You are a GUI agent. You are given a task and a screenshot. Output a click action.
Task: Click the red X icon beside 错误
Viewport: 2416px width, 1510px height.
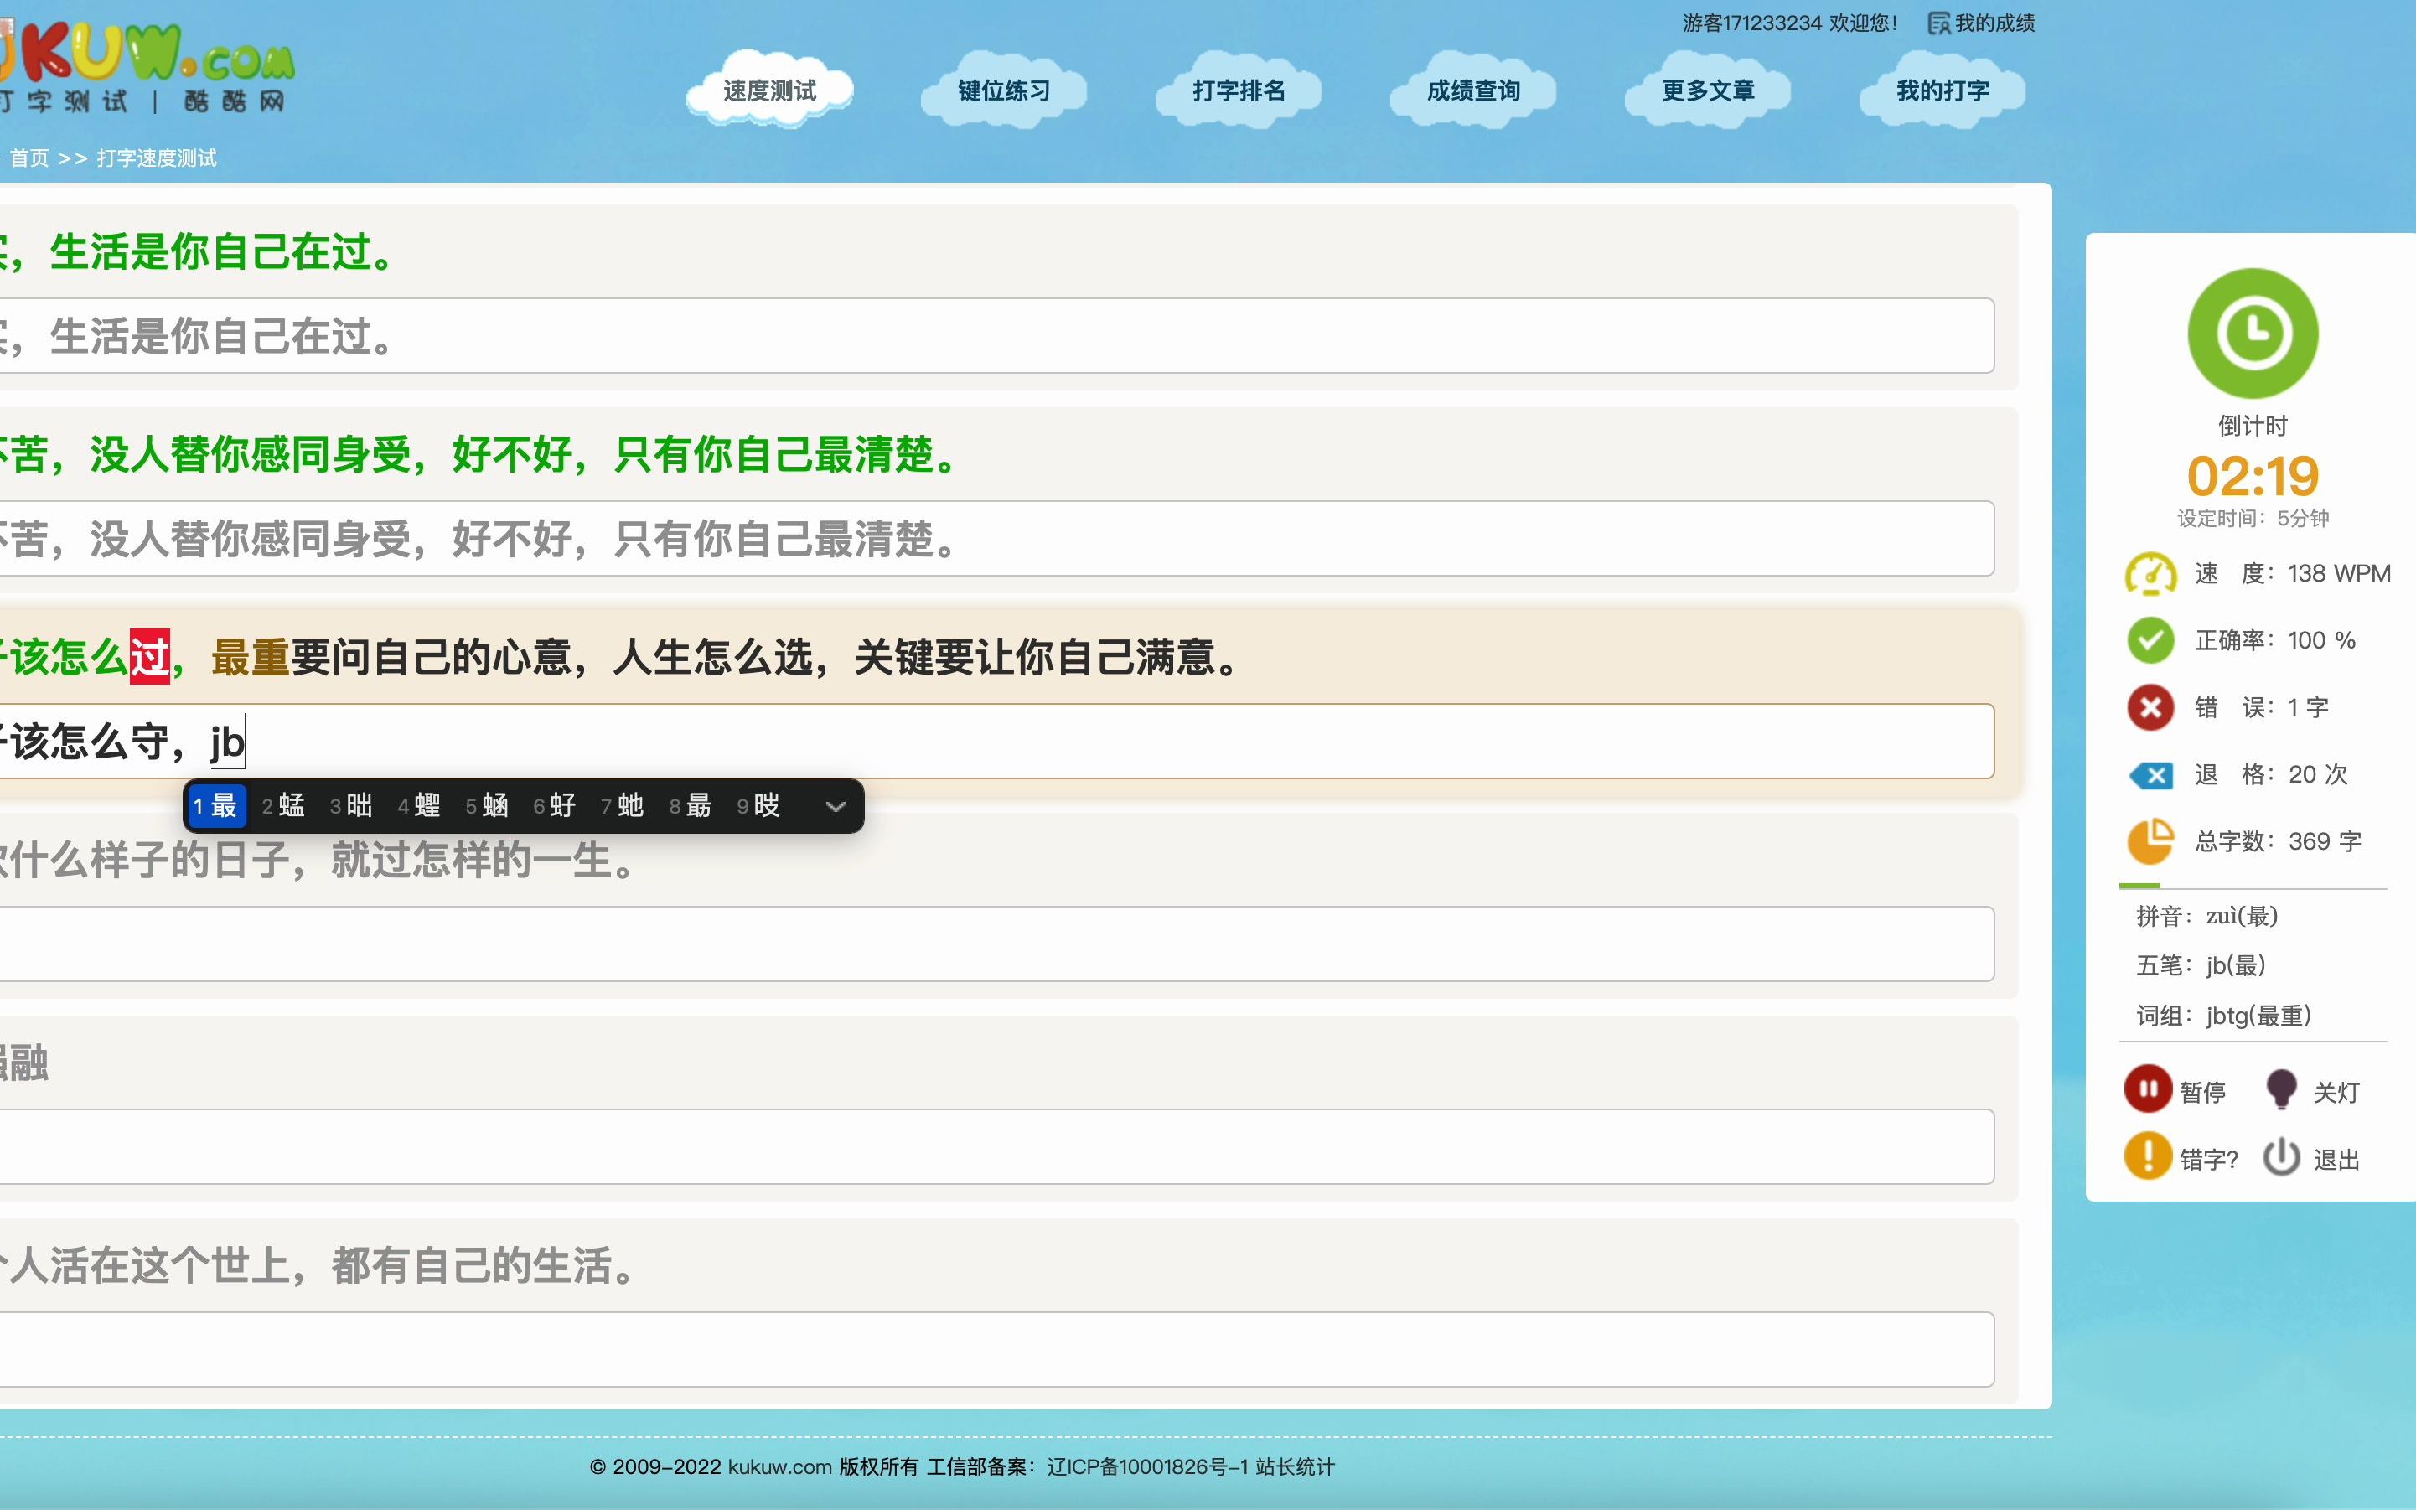(x=2150, y=707)
